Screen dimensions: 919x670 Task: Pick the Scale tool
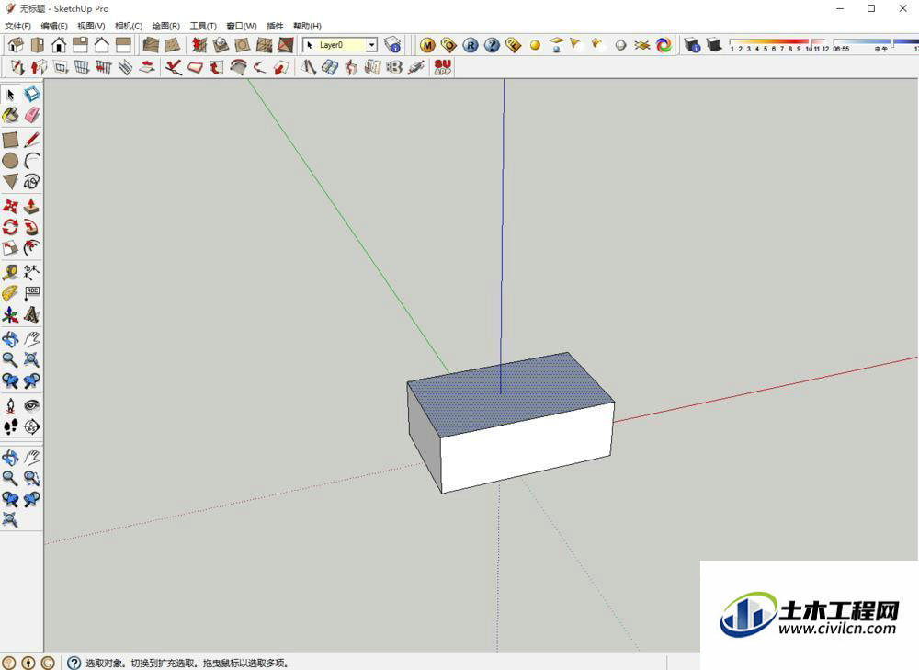coord(10,248)
